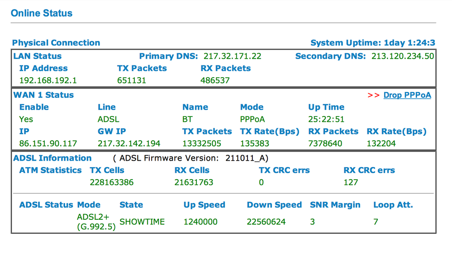Click the Online Status heading
The height and width of the screenshot is (255, 452).
click(x=42, y=13)
